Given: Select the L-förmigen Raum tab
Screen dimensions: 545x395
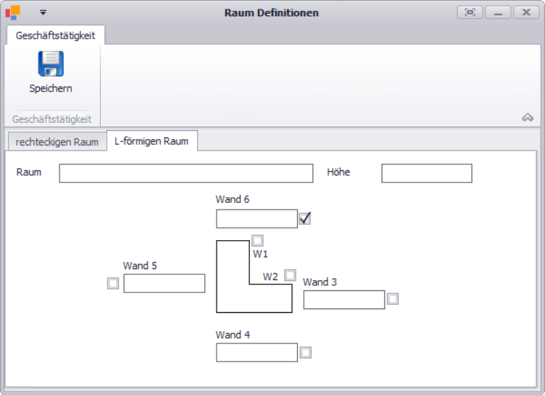Looking at the screenshot, I should pos(152,141).
